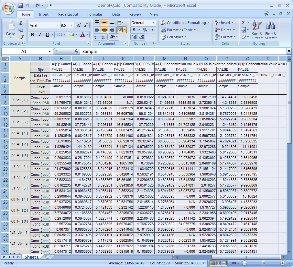Switch to the Page Layout tab

coord(68,14)
